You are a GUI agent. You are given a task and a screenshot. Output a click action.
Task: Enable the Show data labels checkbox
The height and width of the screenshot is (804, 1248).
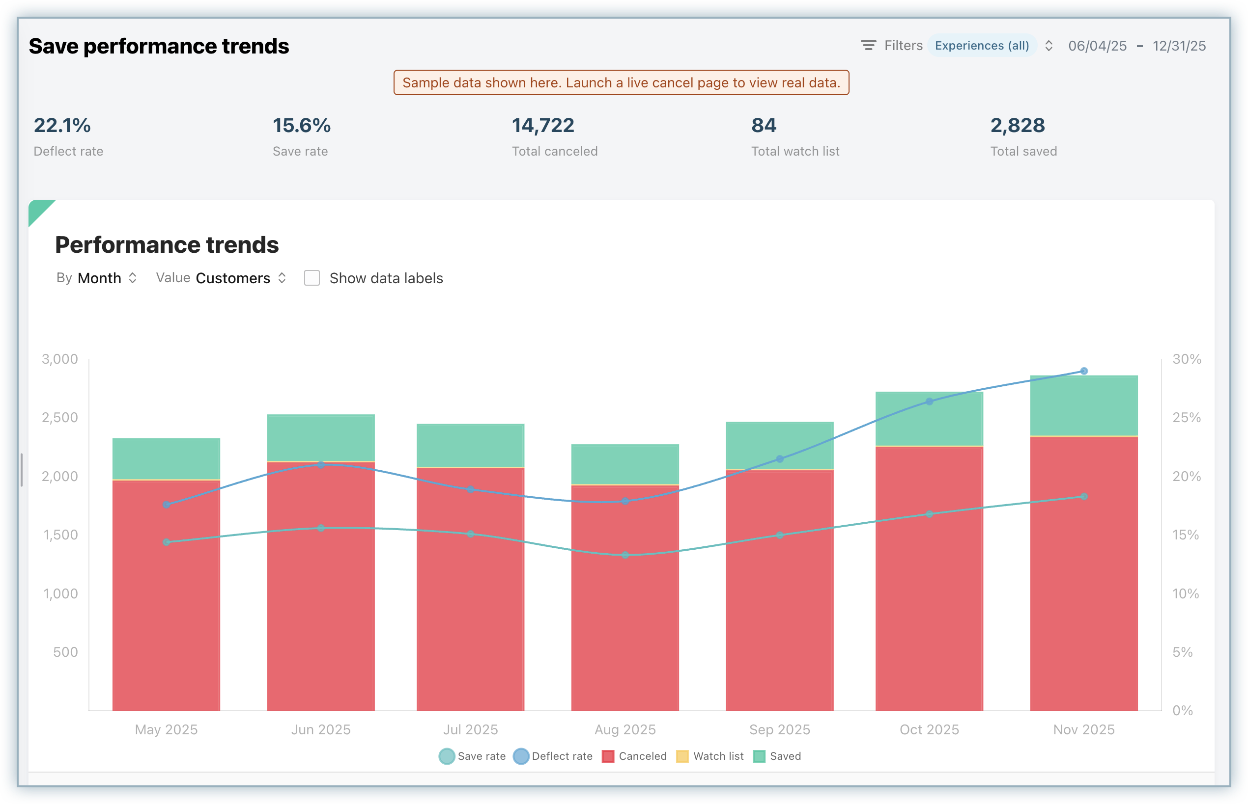312,278
